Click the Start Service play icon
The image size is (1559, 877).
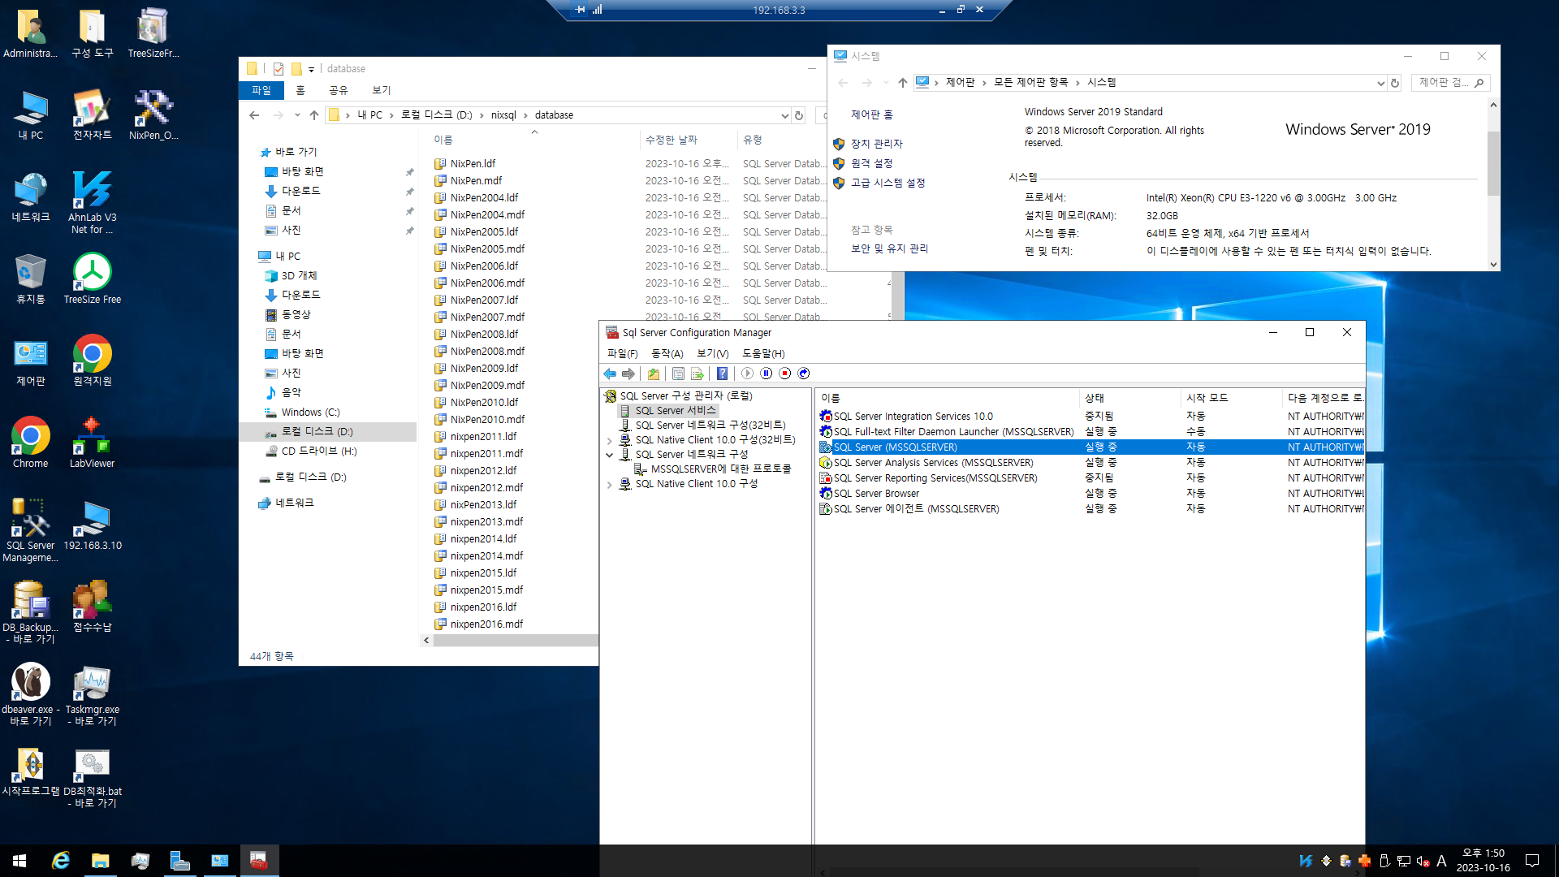coord(747,374)
